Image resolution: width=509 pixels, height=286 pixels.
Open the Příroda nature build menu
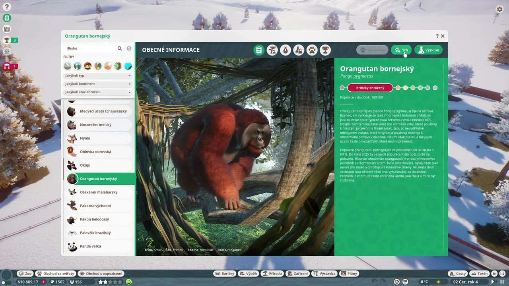(272, 274)
